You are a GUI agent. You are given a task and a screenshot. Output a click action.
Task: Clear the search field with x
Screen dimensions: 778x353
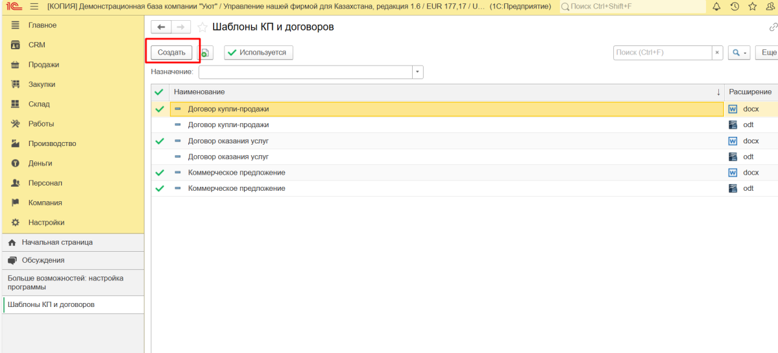[x=717, y=53]
